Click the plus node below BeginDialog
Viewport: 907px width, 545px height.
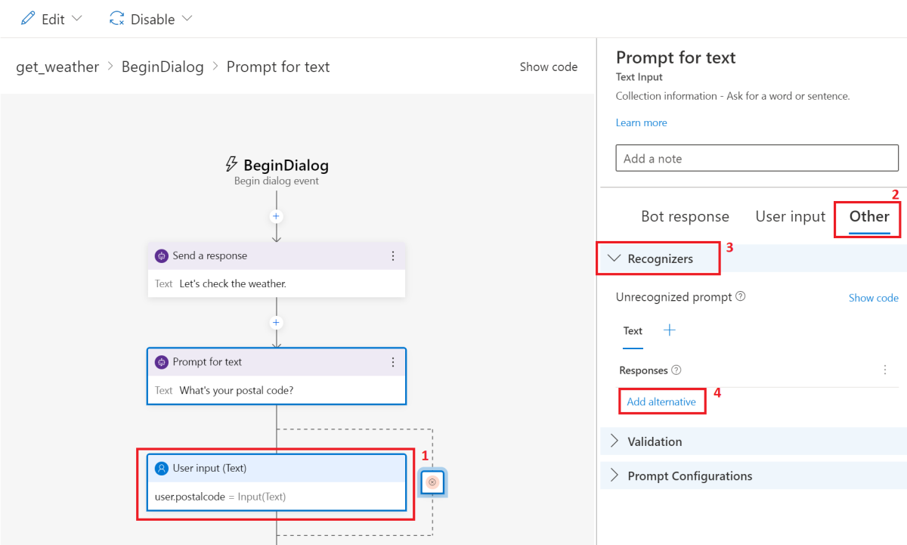[276, 216]
